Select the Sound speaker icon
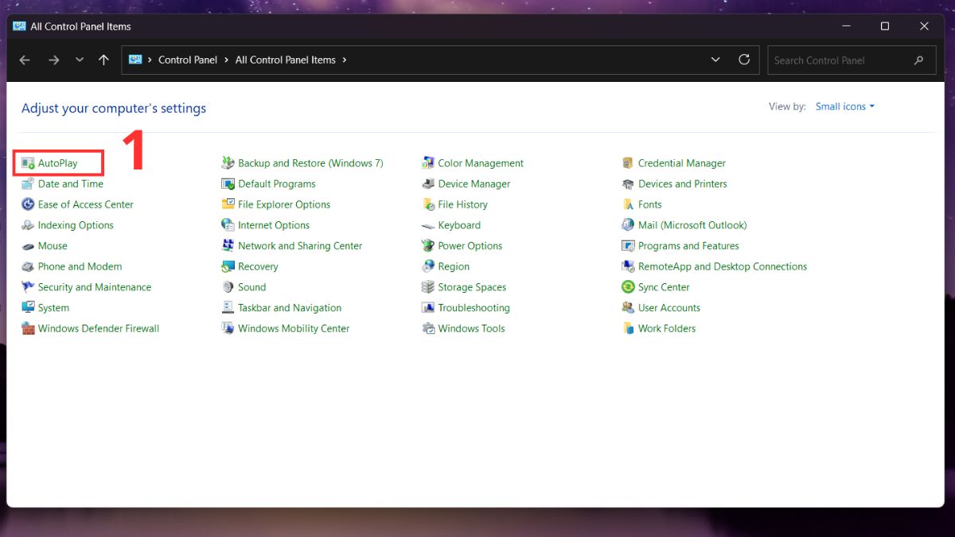Screen dimensions: 955x537 point(228,287)
